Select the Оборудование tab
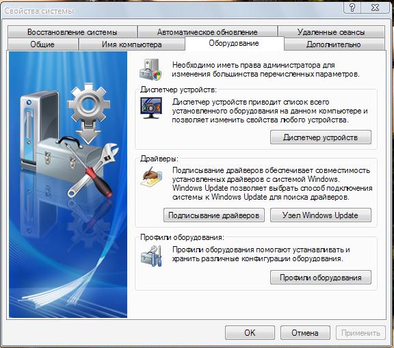This screenshot has height=348, width=394. point(234,44)
